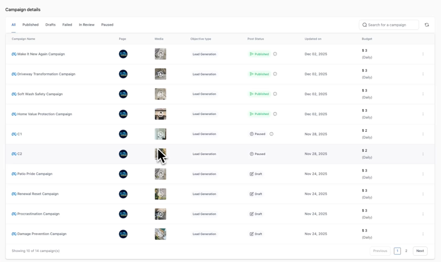Open row options for Home Value Protection Campaign
The height and width of the screenshot is (262, 441).
tap(423, 114)
